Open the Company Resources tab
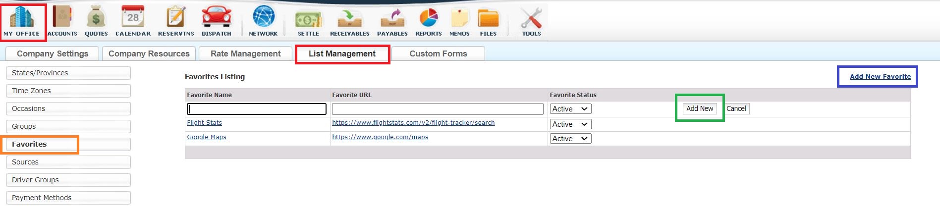The width and height of the screenshot is (940, 212). [x=149, y=53]
